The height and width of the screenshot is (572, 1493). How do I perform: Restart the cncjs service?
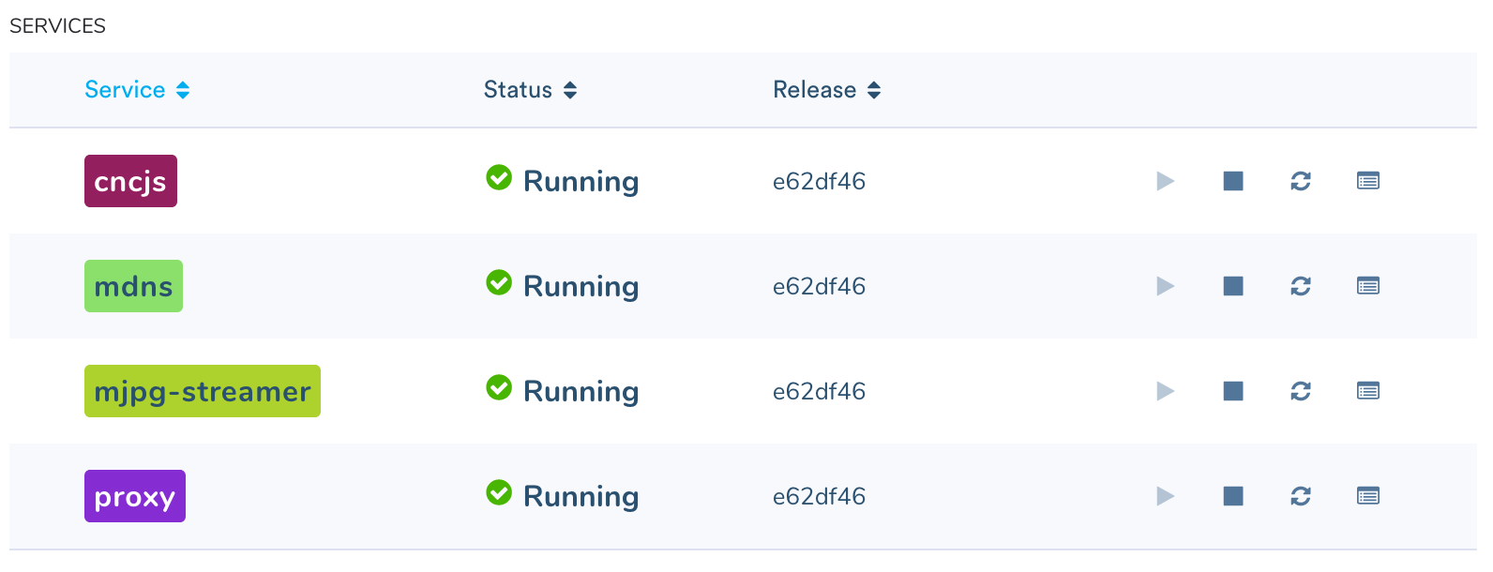coord(1300,181)
